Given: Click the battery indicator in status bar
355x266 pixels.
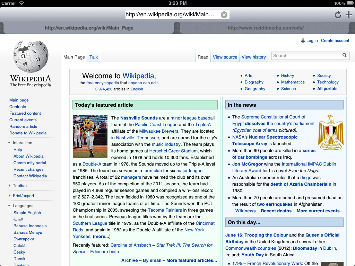Looking at the screenshot, I should coord(350,3).
